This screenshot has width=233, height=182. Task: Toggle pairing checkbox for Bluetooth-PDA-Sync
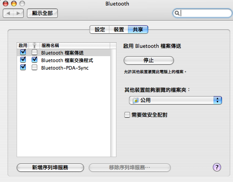coord(34,68)
